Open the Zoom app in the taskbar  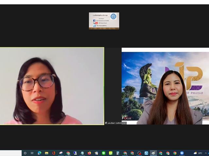tap(182, 153)
